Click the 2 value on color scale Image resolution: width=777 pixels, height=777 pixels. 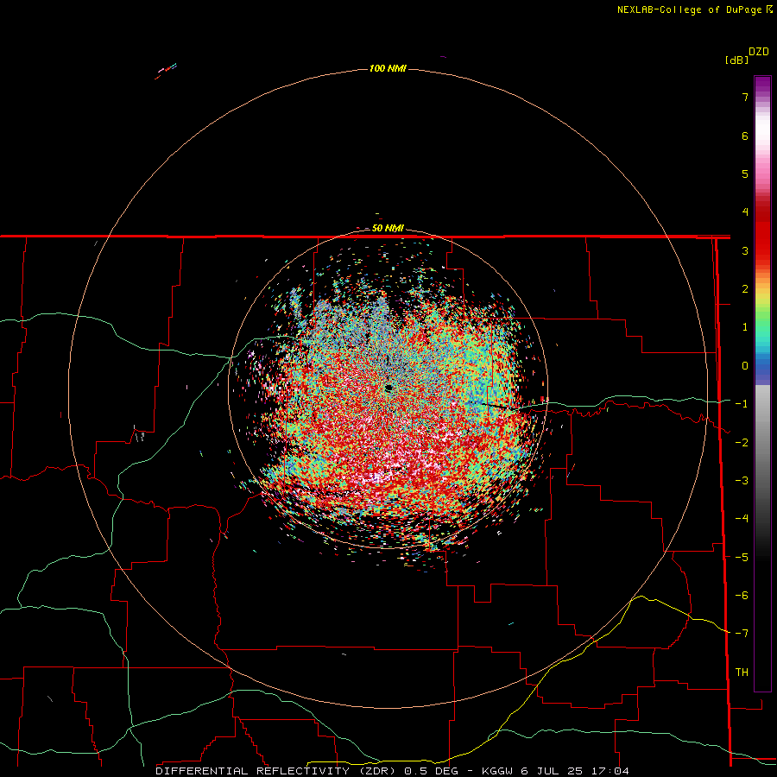point(745,289)
